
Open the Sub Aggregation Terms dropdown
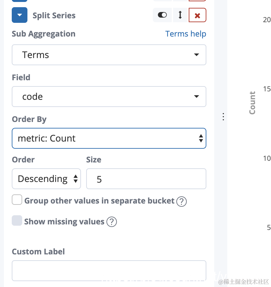point(109,55)
